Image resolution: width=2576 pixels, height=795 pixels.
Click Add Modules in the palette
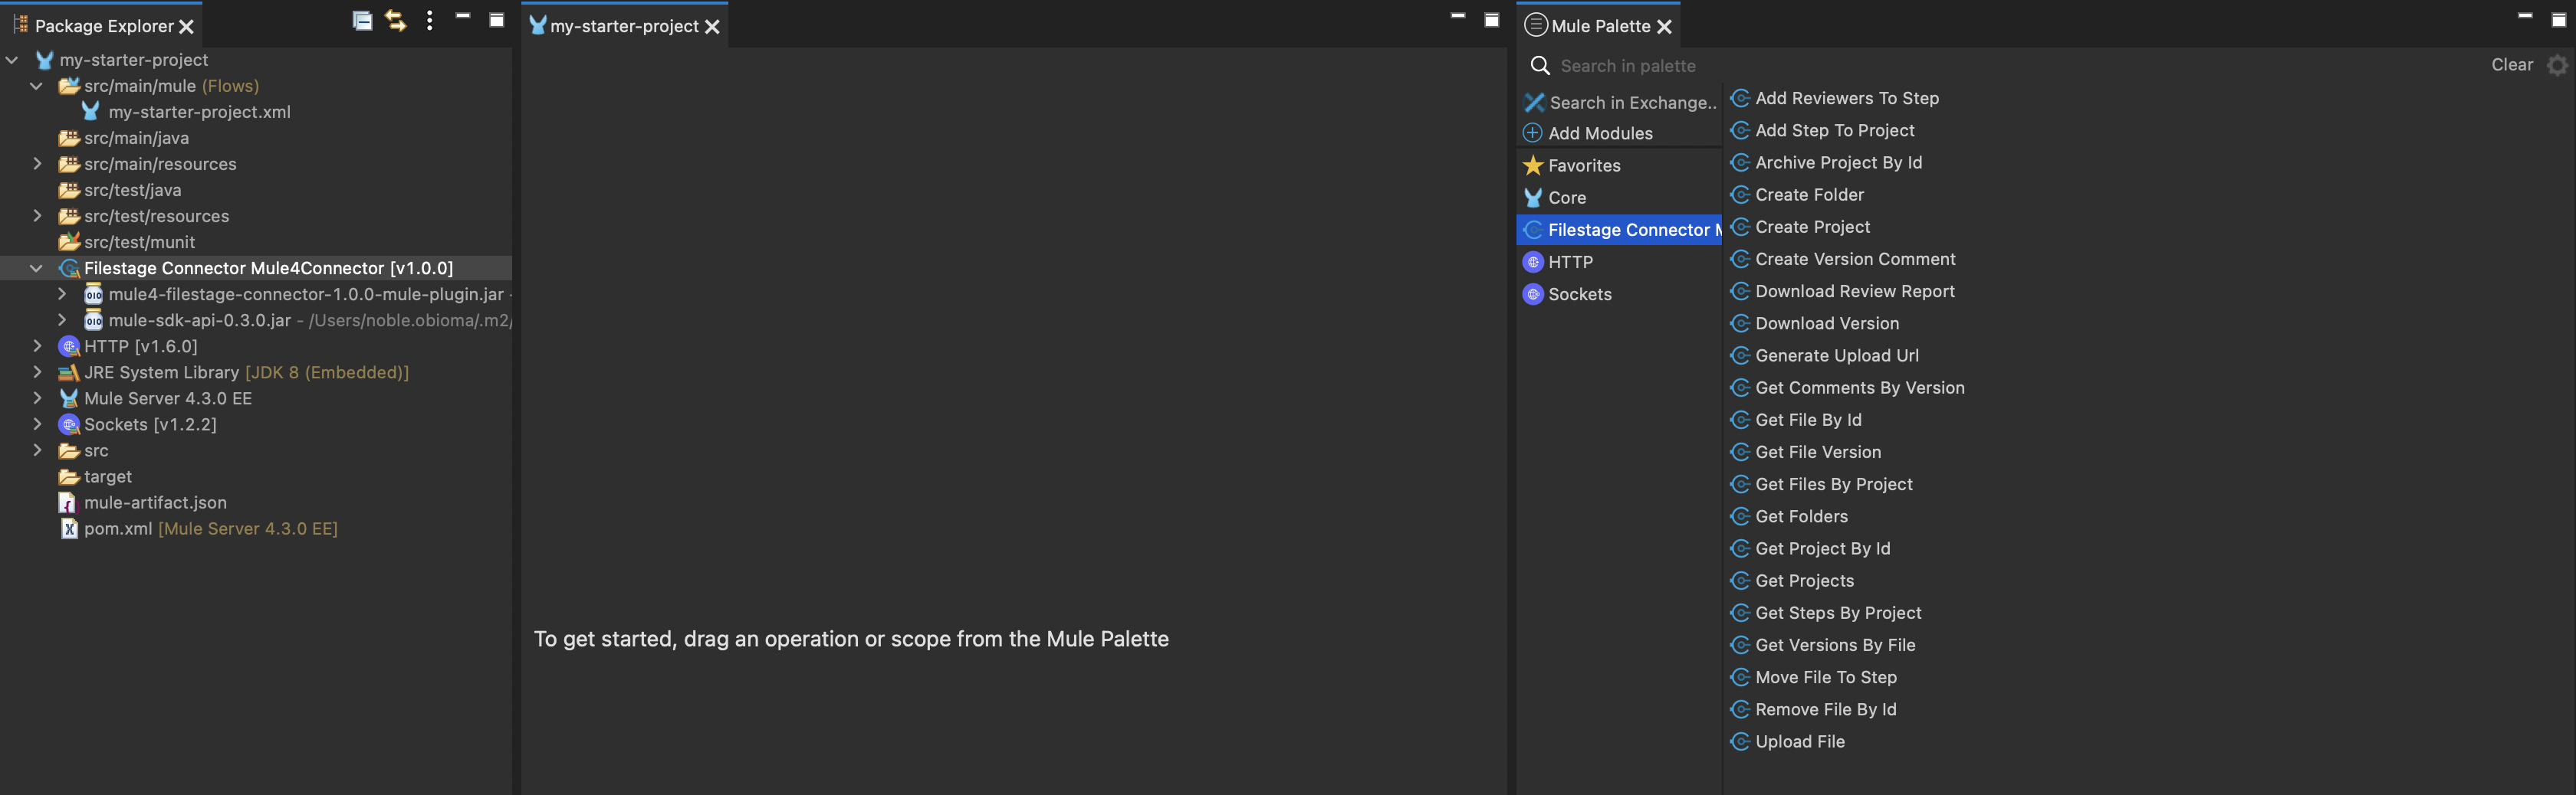pos(1600,132)
